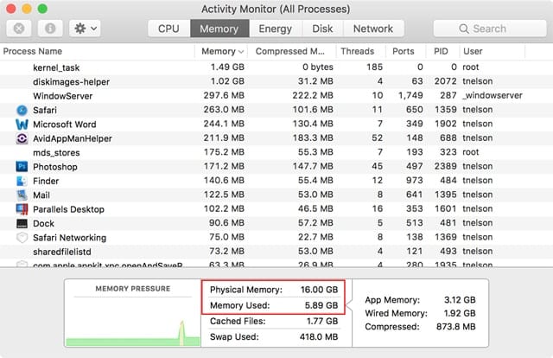Inspect process with the info button
553x358 pixels.
click(x=49, y=29)
